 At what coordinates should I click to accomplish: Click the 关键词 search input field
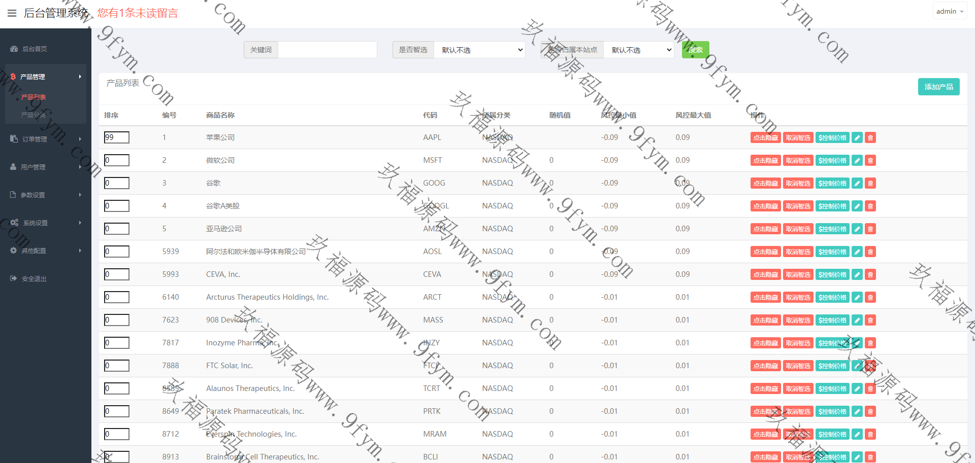[x=327, y=50]
